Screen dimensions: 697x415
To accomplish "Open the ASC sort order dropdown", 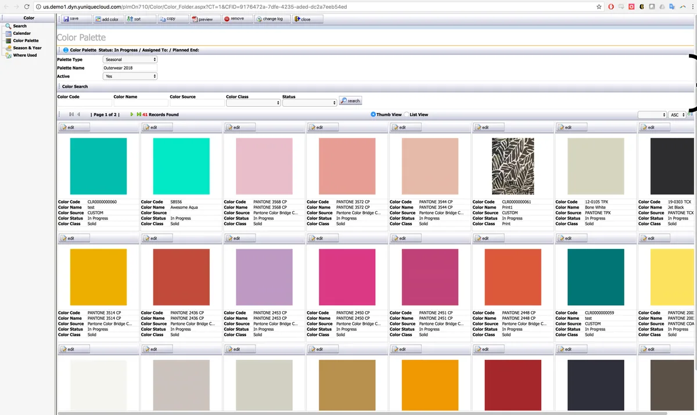I will pos(677,115).
